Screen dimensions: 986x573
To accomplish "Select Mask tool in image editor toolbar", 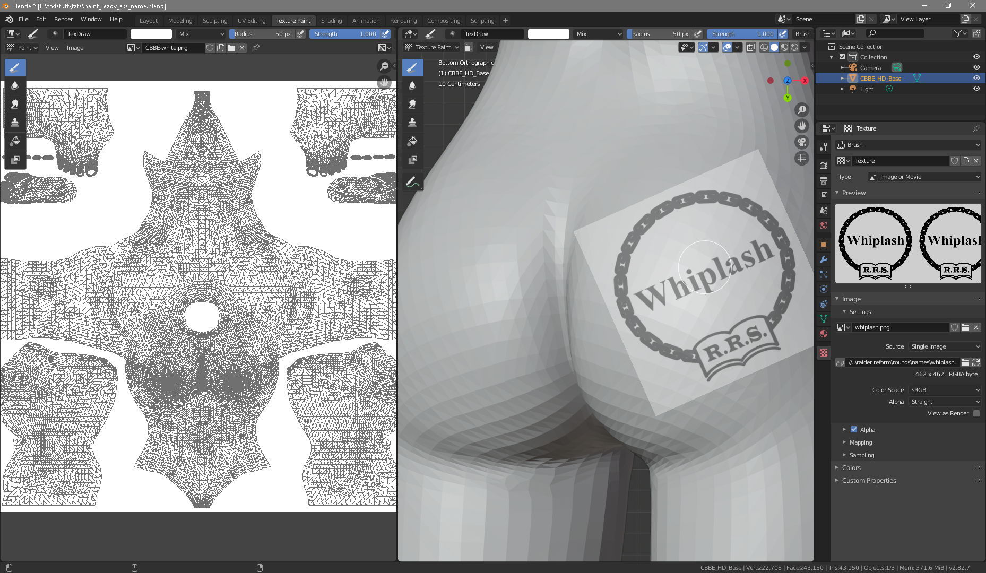I will [x=15, y=160].
